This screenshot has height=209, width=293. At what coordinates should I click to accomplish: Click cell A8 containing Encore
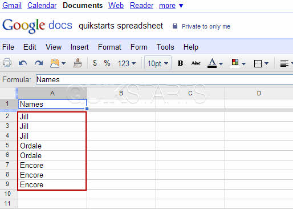click(x=52, y=175)
